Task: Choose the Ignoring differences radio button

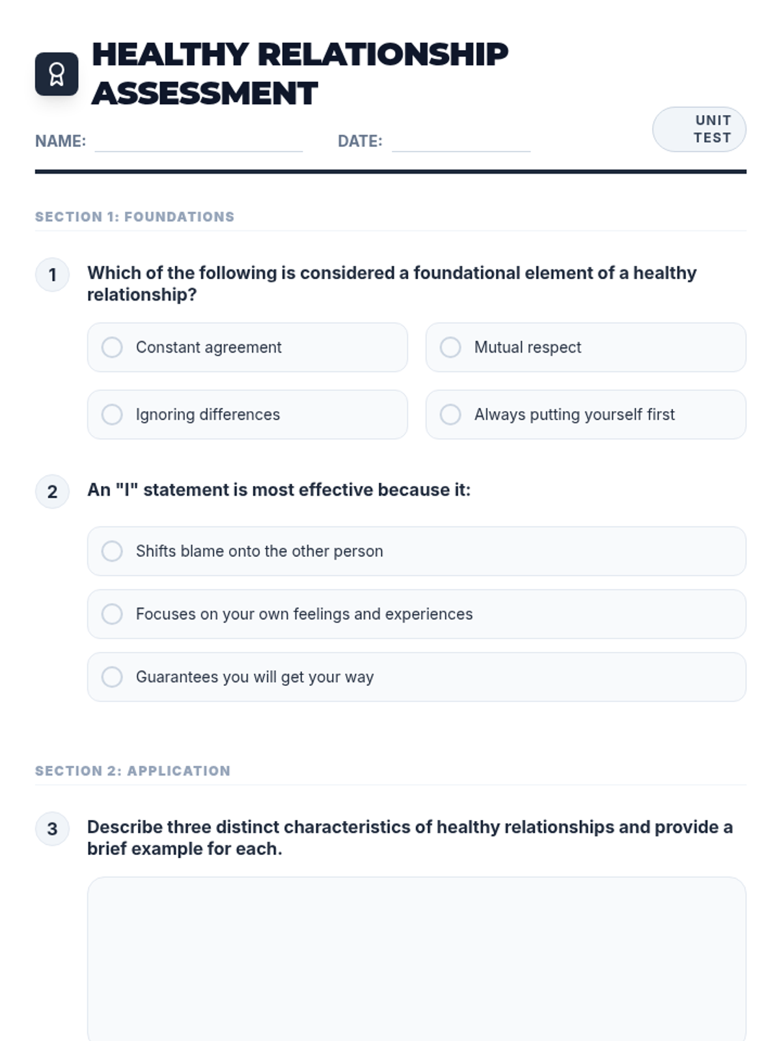Action: (112, 414)
